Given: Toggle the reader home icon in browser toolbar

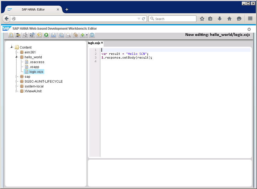Looking at the screenshot, I should click(x=229, y=19).
